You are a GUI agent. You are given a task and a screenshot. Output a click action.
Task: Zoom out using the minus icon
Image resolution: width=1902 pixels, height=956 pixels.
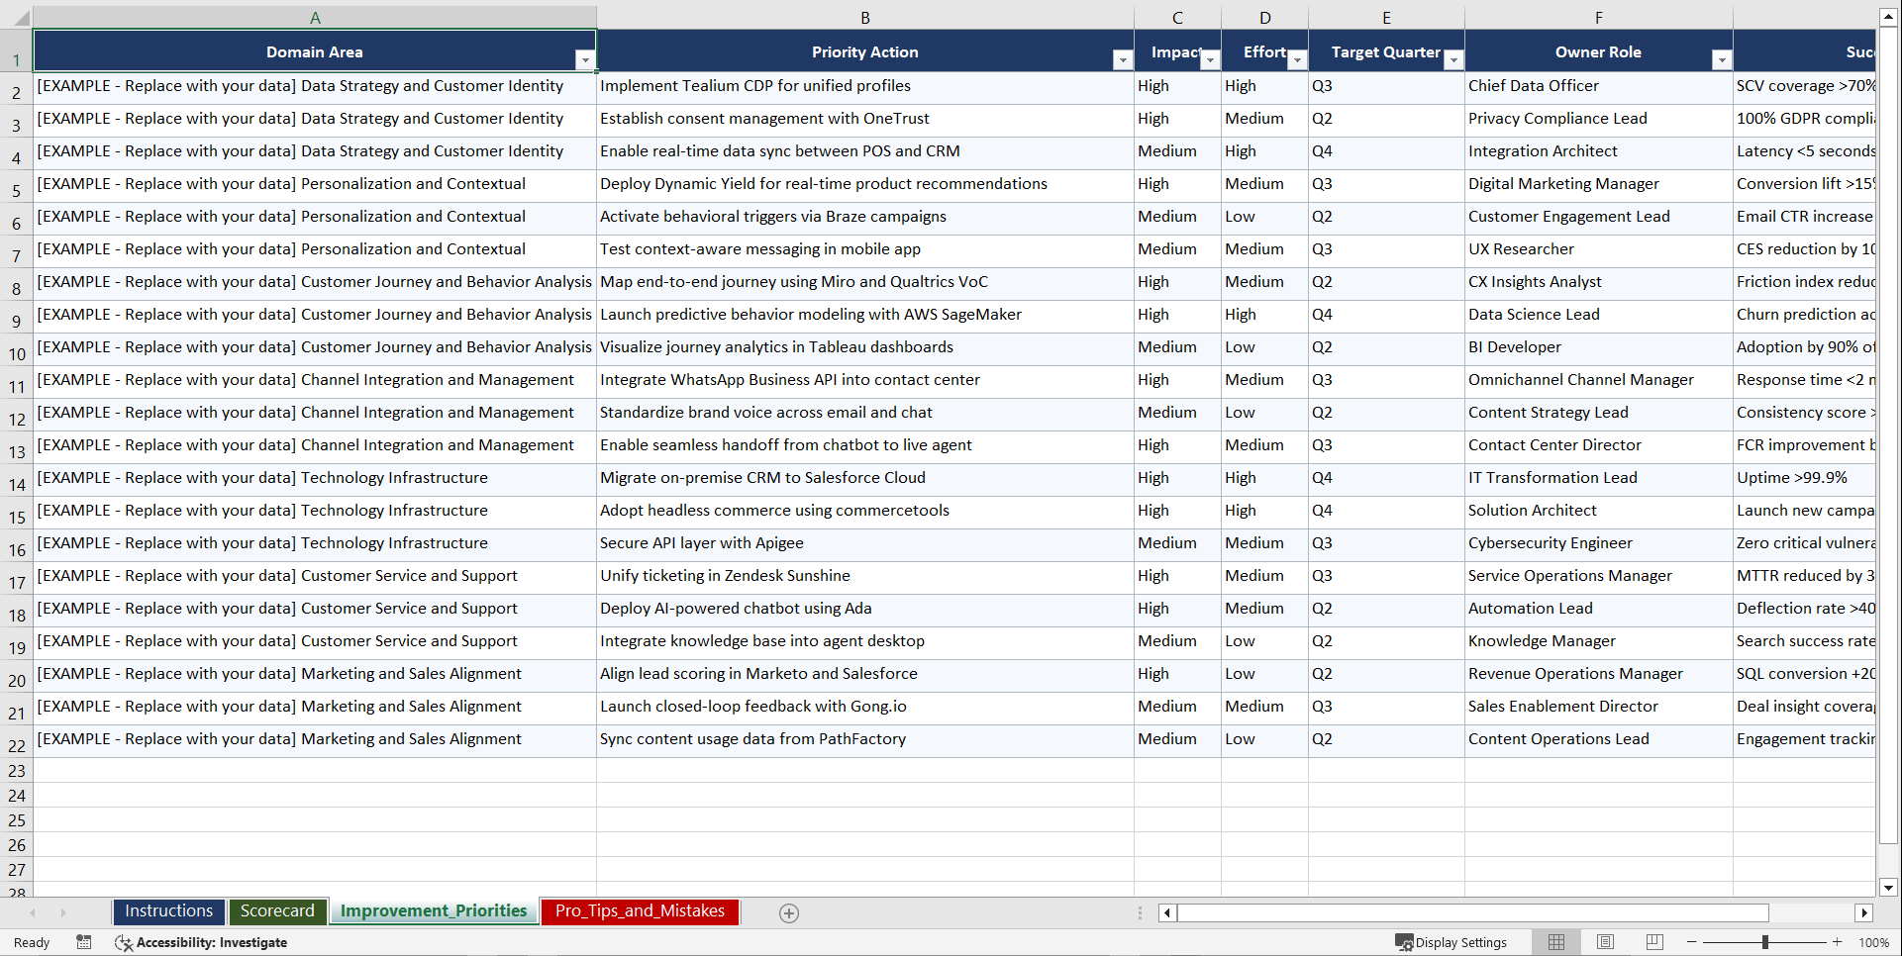(x=1692, y=942)
